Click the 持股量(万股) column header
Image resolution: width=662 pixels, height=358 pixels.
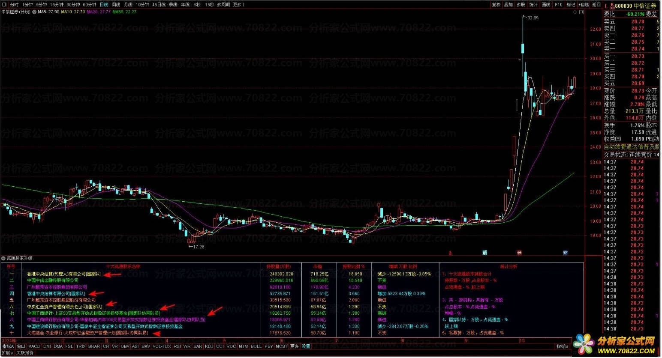click(x=279, y=266)
